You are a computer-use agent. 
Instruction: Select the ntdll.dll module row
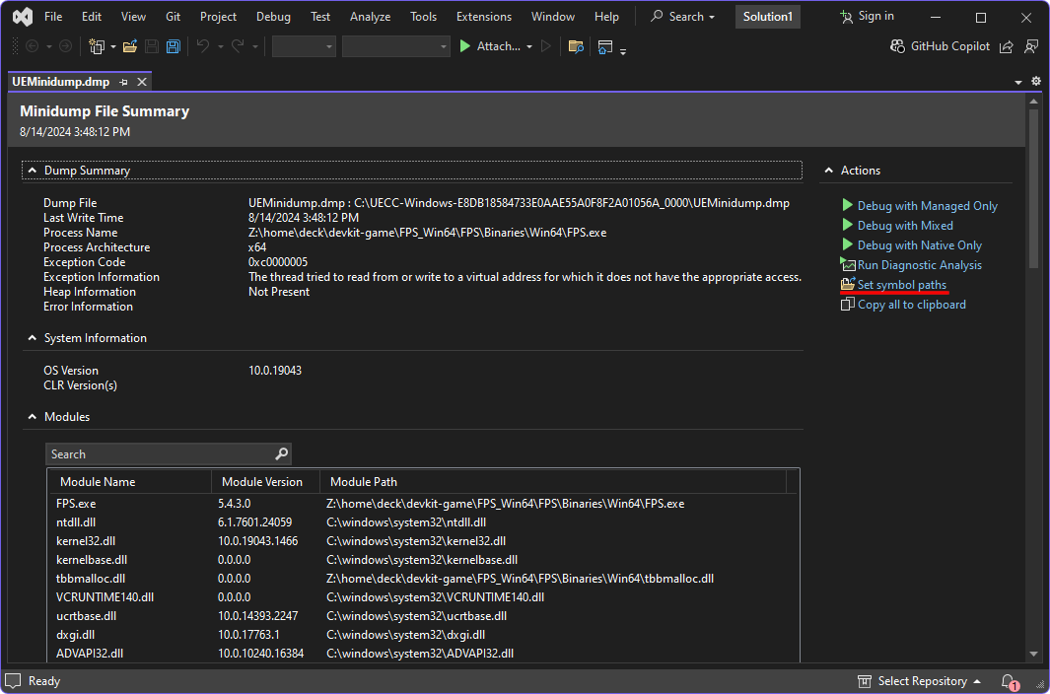click(423, 521)
